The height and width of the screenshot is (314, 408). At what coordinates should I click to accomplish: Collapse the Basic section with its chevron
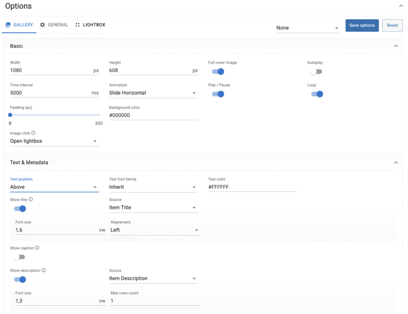tap(396, 46)
